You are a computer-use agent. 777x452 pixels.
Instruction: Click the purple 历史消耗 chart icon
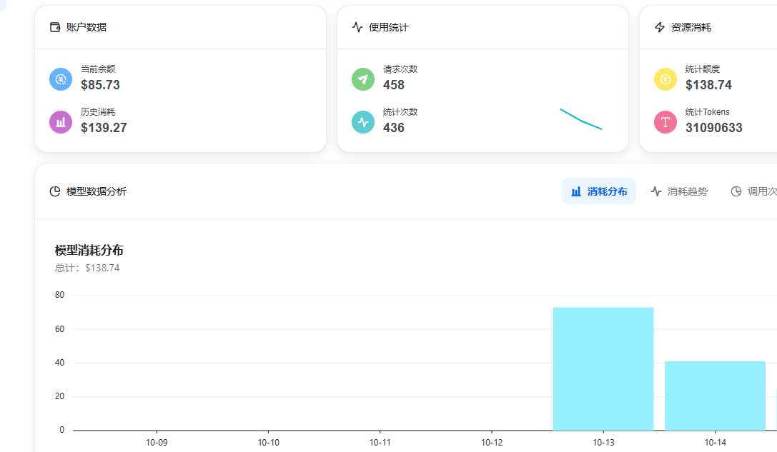(x=61, y=122)
